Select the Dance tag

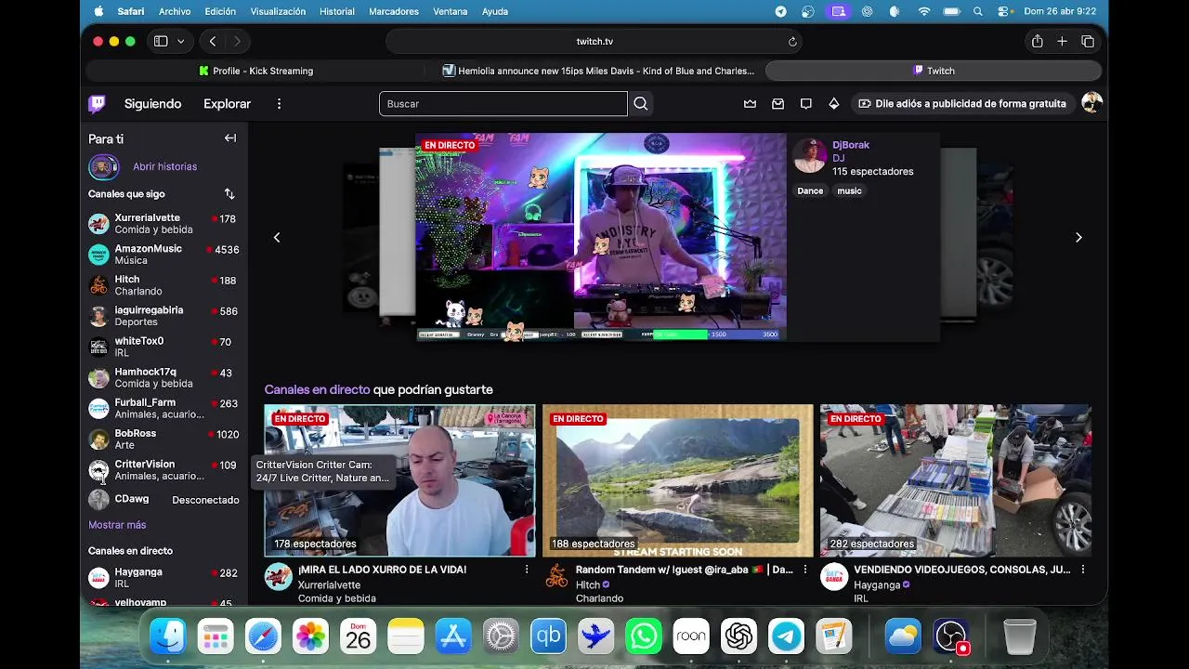pyautogui.click(x=810, y=190)
